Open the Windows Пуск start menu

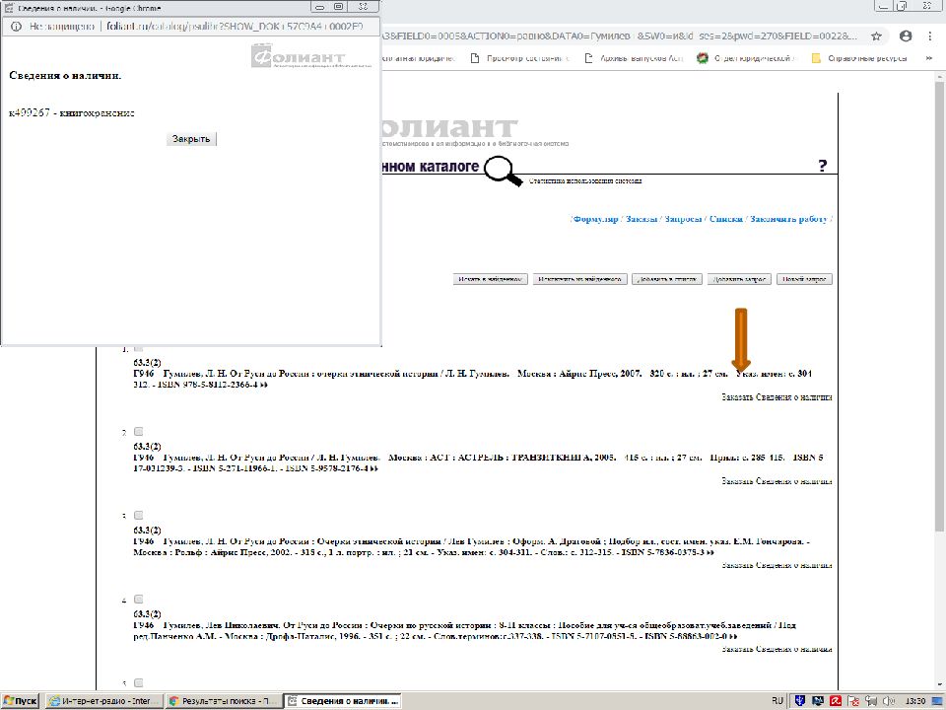(x=20, y=700)
